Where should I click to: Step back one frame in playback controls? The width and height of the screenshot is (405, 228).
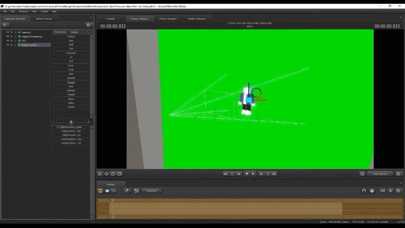(x=239, y=174)
